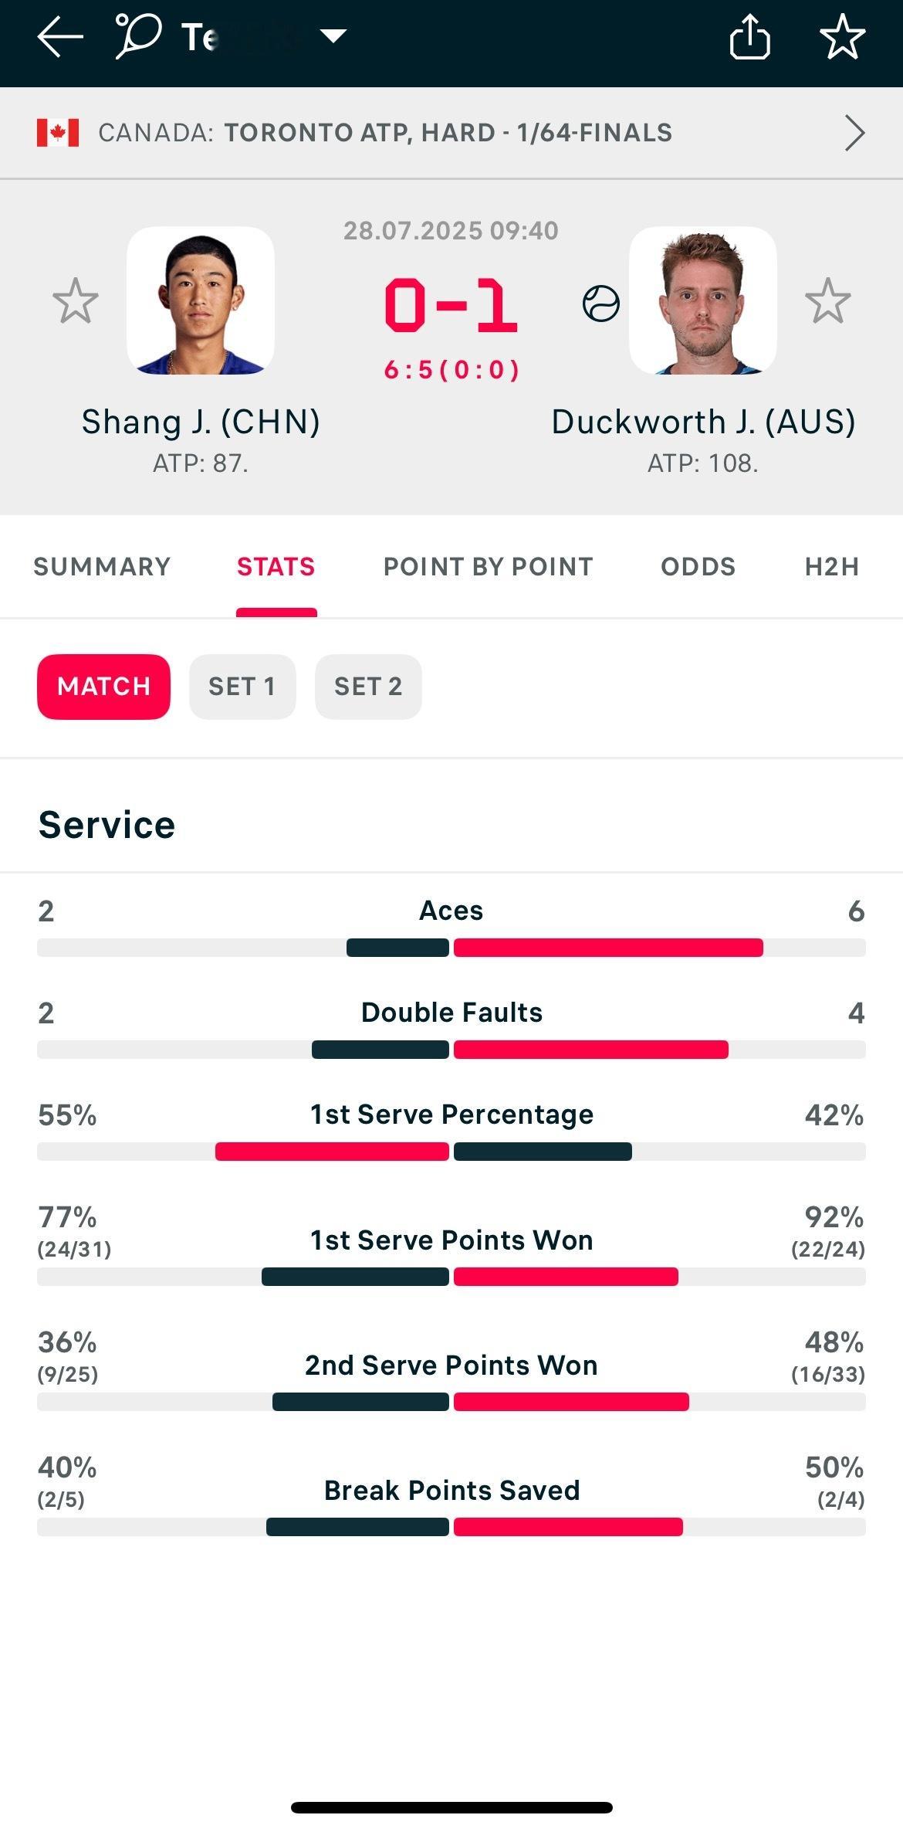The width and height of the screenshot is (903, 1832).
Task: Select the Match stats filter
Action: coord(103,687)
